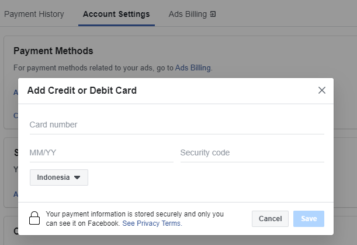Viewport: 357px width, 245px height.
Task: Click the payment information stored securely text
Action: 135,219
